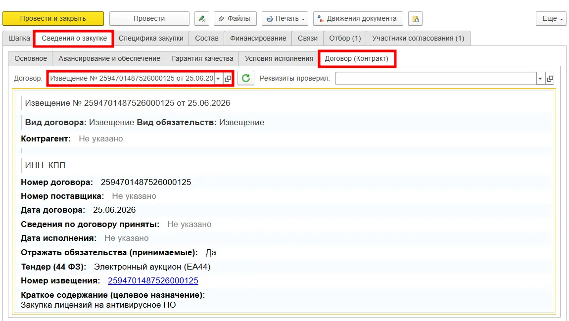The width and height of the screenshot is (569, 321).
Task: Select the Авансирование и обеспечение sub-tab
Action: pos(109,58)
